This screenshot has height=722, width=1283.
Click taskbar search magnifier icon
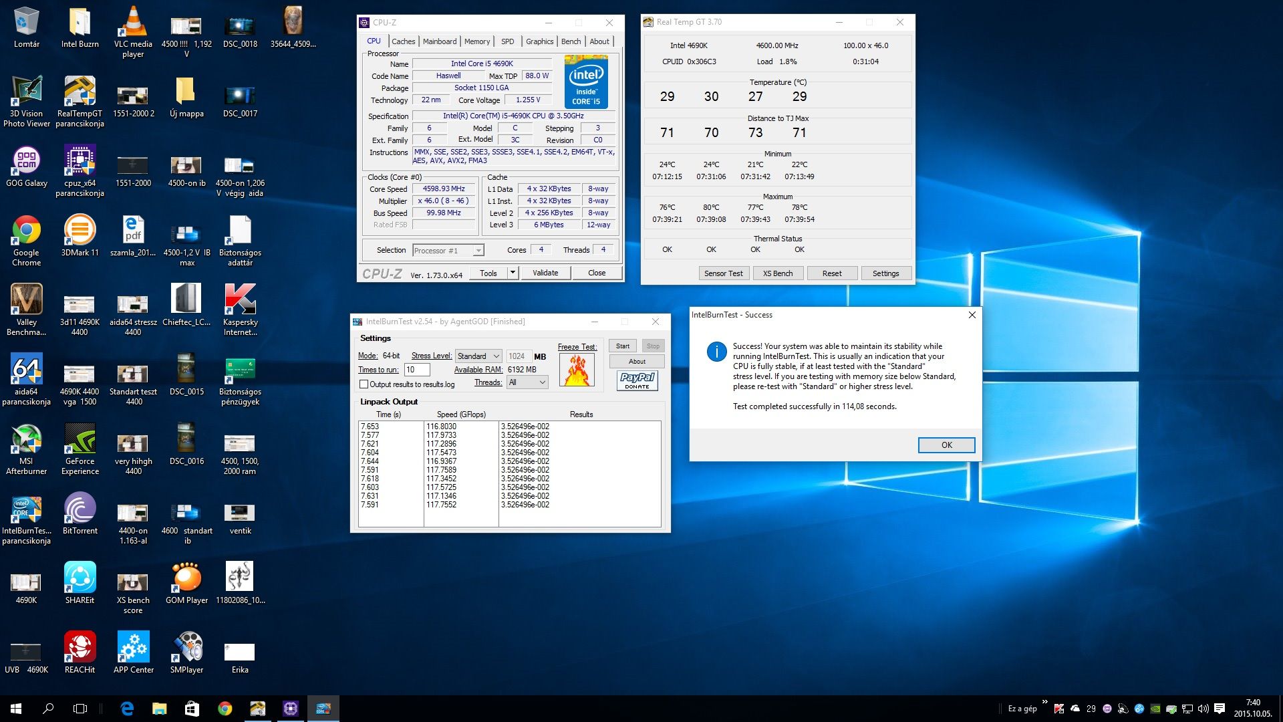point(48,709)
